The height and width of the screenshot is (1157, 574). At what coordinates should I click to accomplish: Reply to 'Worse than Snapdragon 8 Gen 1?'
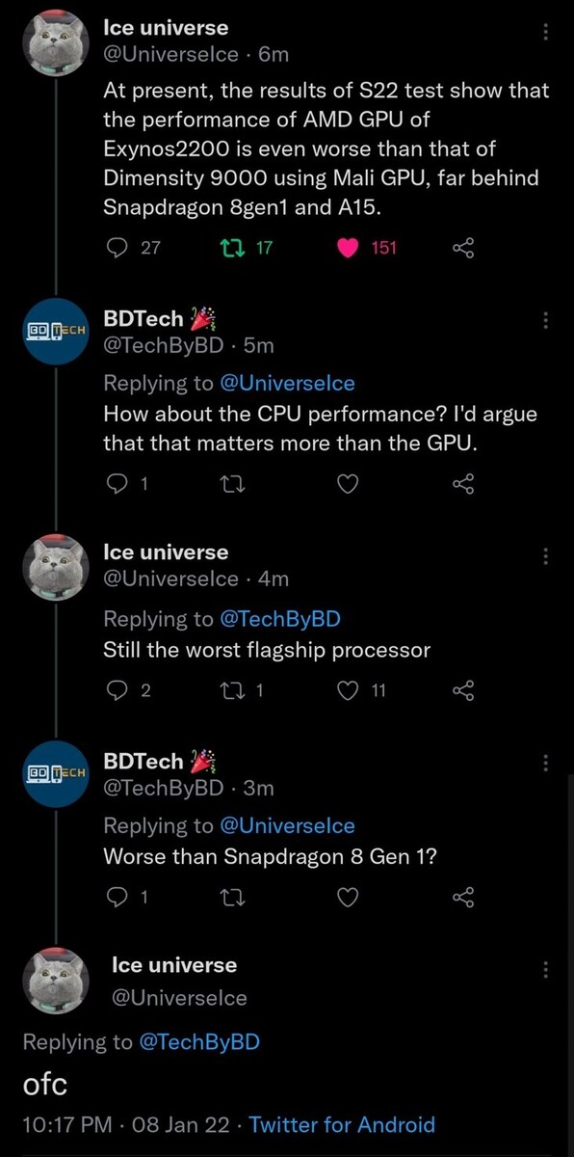coord(118,897)
